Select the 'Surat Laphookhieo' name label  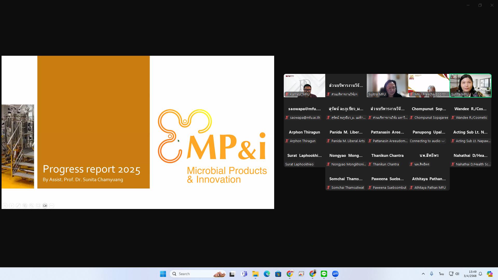click(299, 164)
